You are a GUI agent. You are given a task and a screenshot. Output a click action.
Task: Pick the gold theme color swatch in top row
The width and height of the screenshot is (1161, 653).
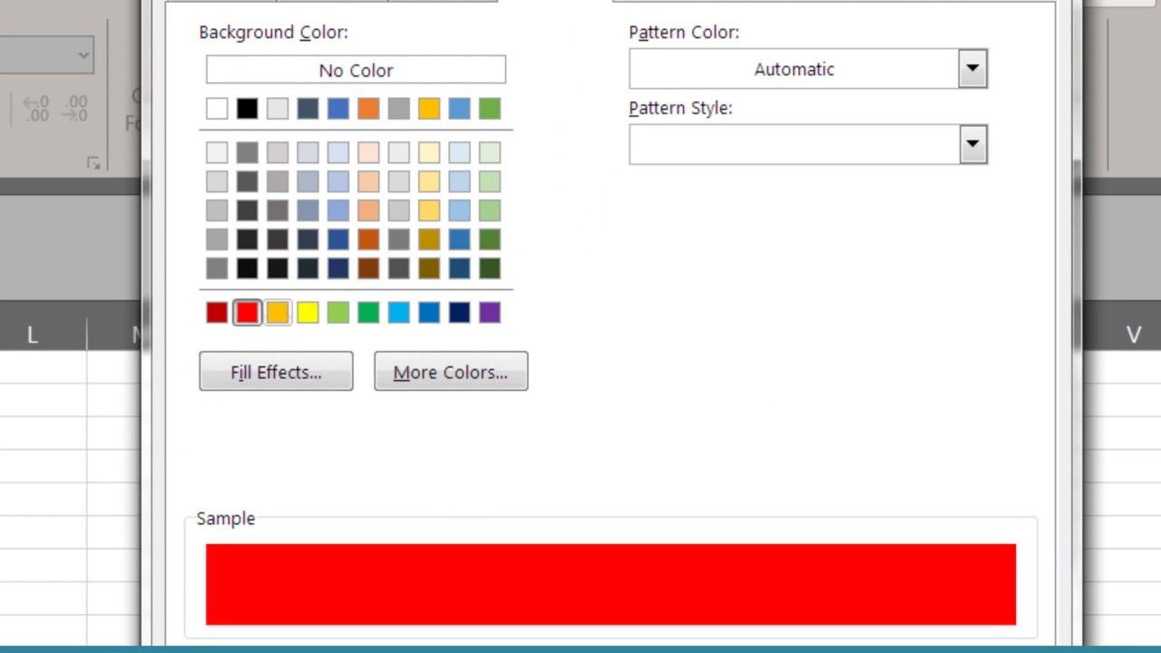429,109
